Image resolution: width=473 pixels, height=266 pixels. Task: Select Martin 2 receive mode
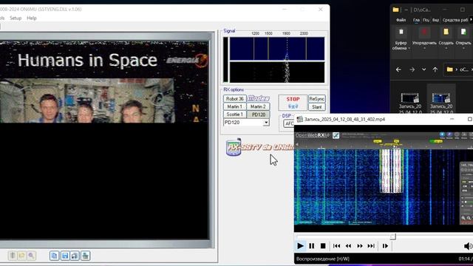pos(258,106)
